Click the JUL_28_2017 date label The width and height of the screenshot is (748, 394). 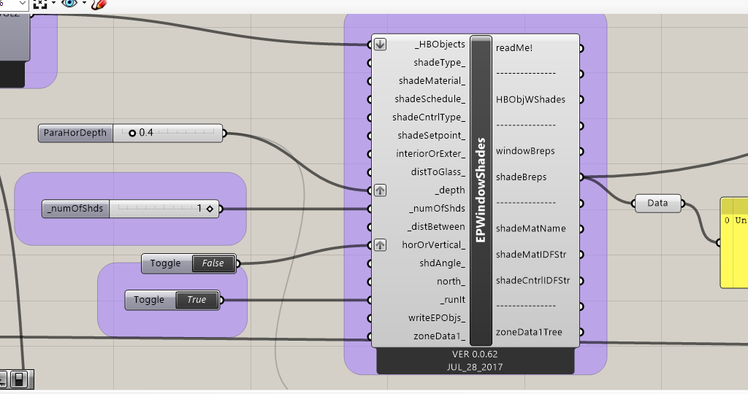(x=475, y=367)
